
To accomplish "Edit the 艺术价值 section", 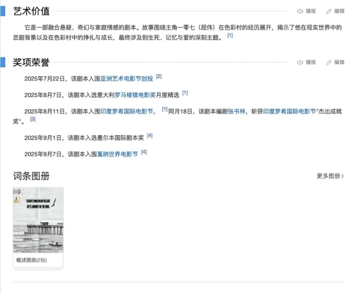I will tap(335, 11).
